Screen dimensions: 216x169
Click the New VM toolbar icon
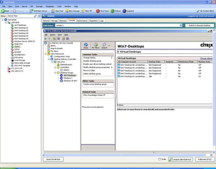[x=83, y=11]
